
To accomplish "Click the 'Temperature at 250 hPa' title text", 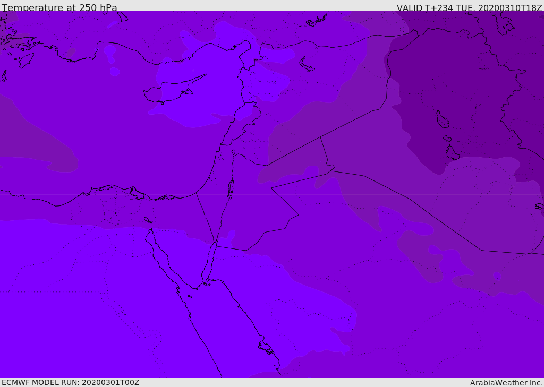I will coord(59,7).
